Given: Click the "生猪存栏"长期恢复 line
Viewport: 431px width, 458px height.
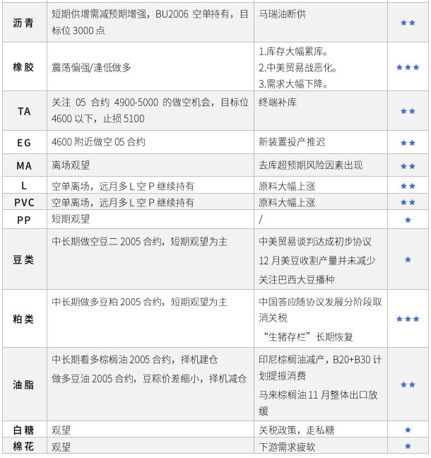Looking at the screenshot, I should pyautogui.click(x=308, y=336).
